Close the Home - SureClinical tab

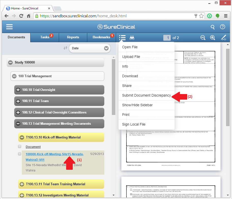[x=49, y=8]
